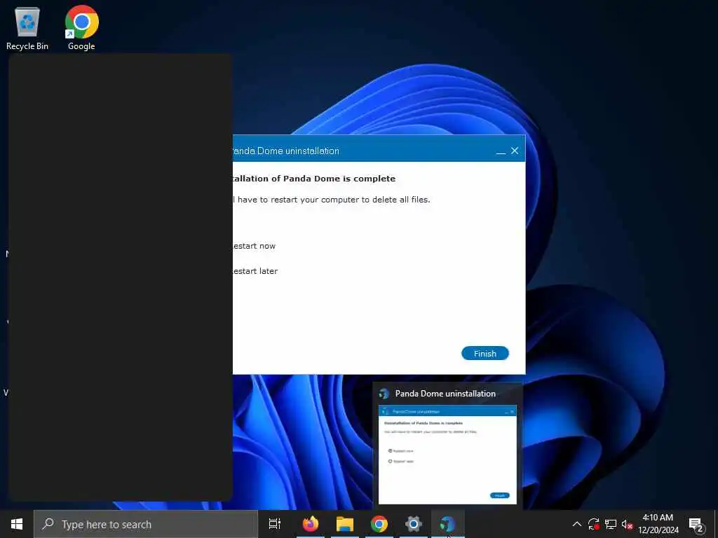Click the Panda Dome taskbar icon
718x538 pixels.
447,524
